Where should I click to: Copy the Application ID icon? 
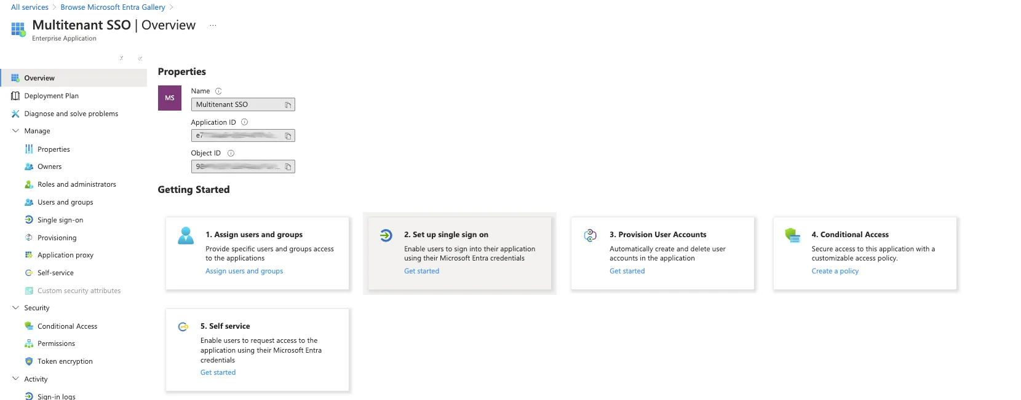288,136
